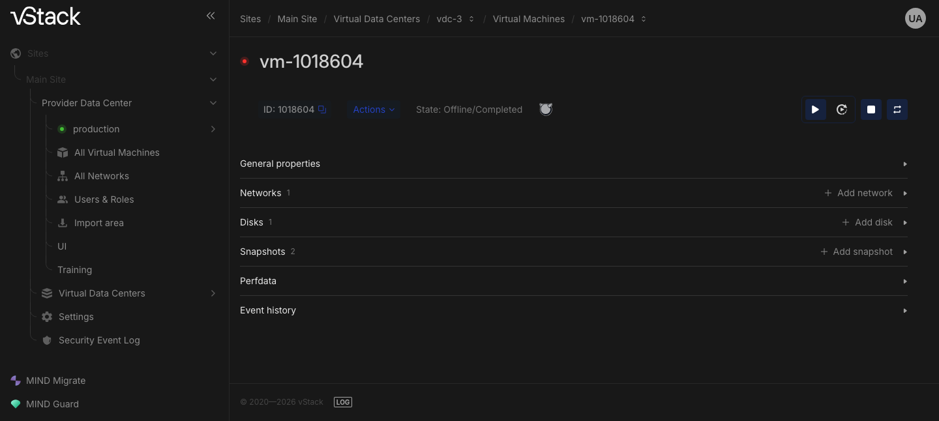Open Virtual Machines breadcrumb
Screen dimensions: 939x421
click(529, 19)
